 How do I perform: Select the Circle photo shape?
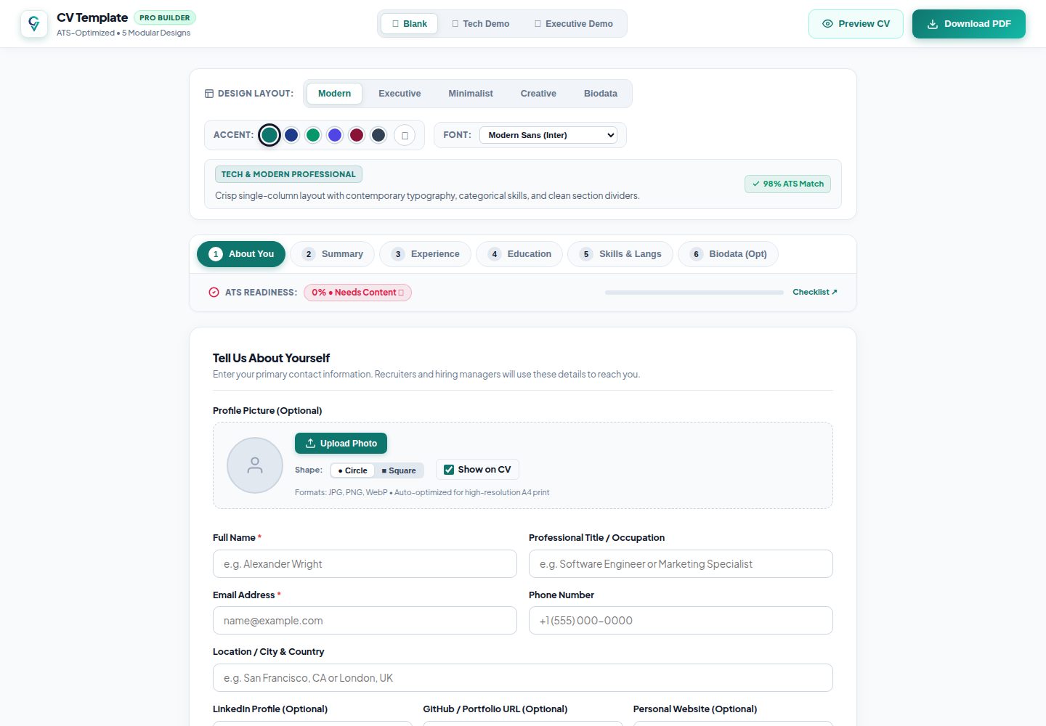pyautogui.click(x=352, y=470)
